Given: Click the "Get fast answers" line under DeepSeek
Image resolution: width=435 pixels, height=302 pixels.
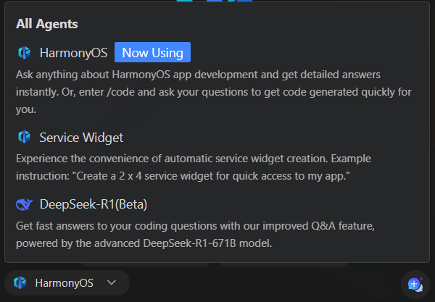Looking at the screenshot, I should pos(196,226).
